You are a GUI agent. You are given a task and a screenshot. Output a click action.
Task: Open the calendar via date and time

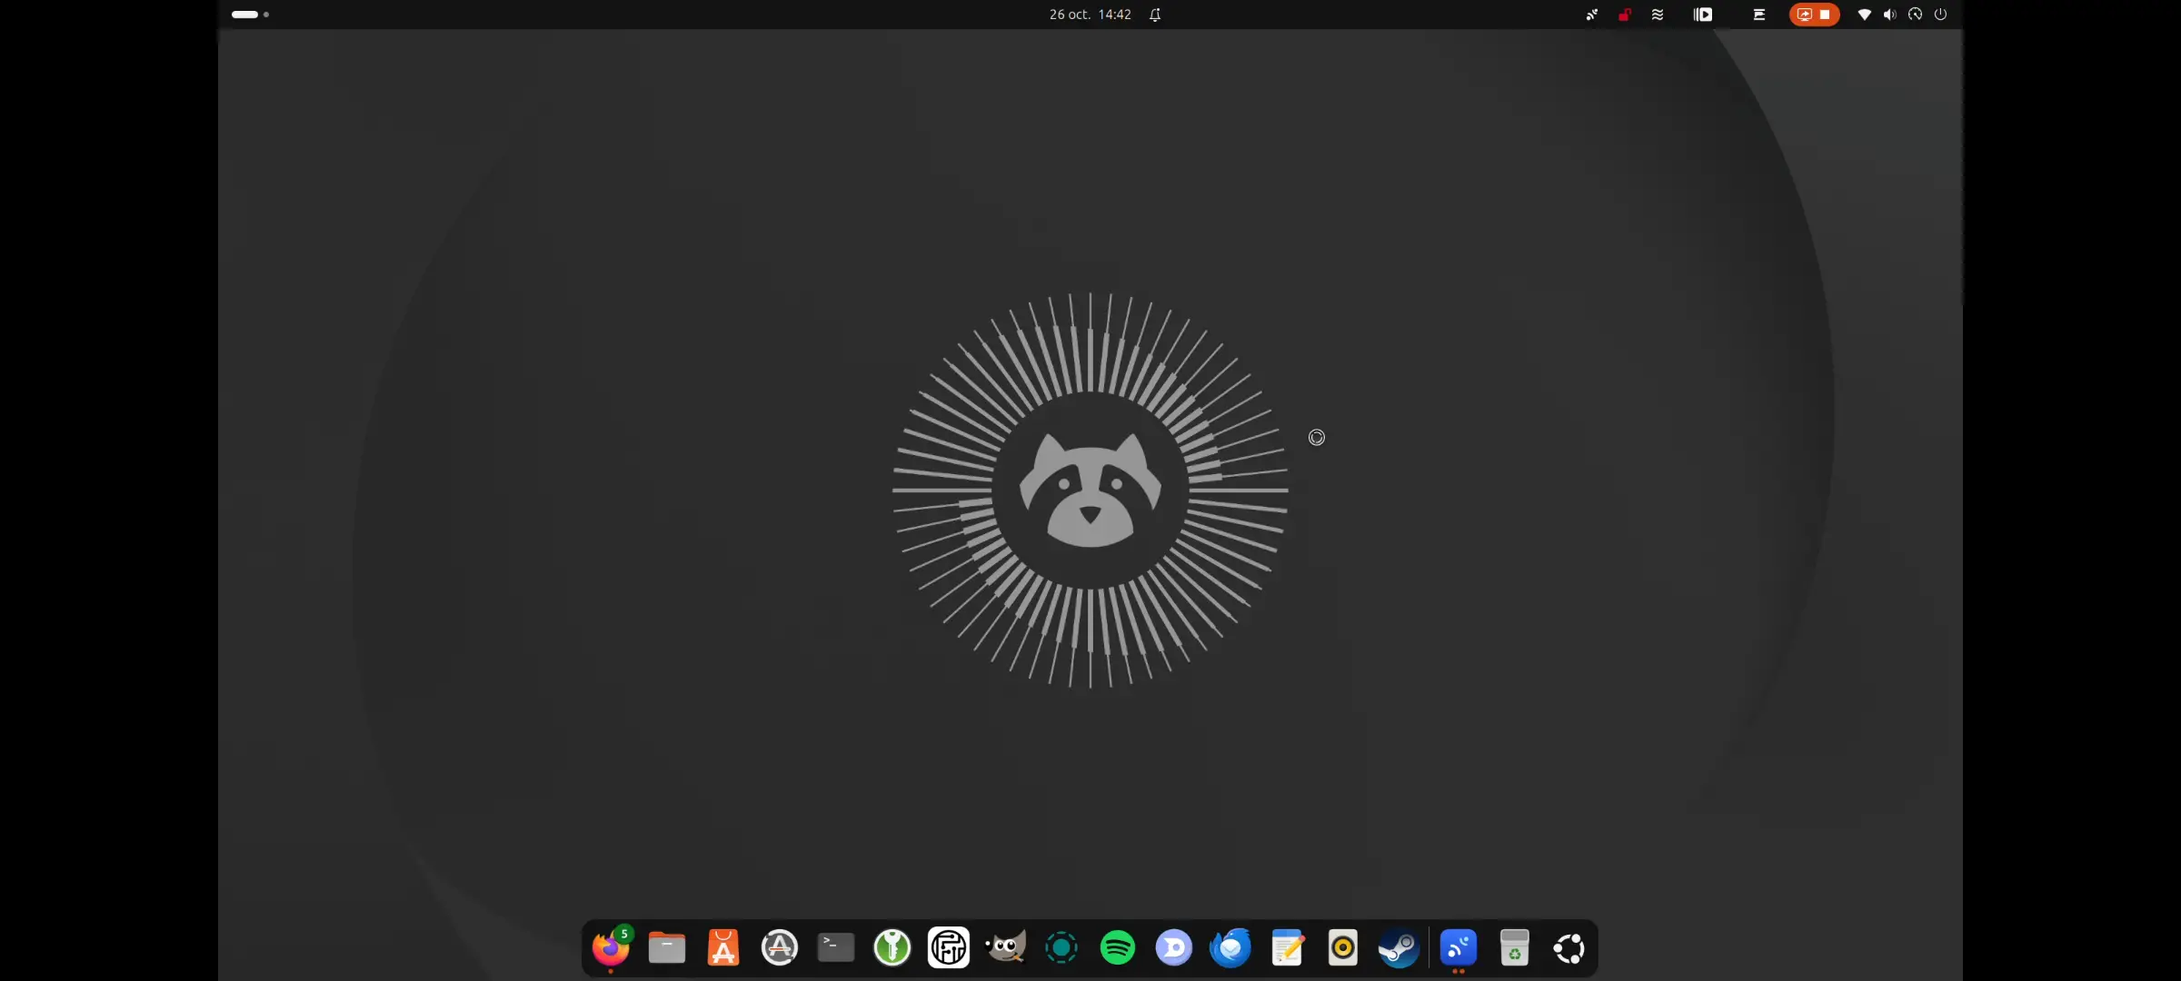pyautogui.click(x=1090, y=15)
